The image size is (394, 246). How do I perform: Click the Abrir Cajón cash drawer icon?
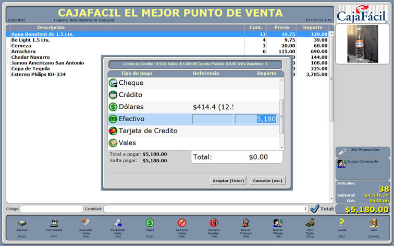[310, 223]
